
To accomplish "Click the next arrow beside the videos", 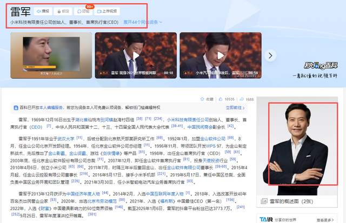I will [x=270, y=55].
